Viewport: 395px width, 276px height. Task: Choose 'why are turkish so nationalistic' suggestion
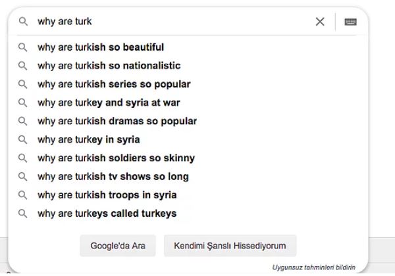(x=109, y=66)
